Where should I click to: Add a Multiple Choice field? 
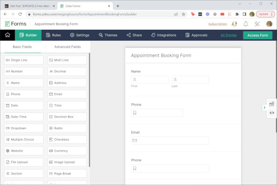tap(24, 139)
